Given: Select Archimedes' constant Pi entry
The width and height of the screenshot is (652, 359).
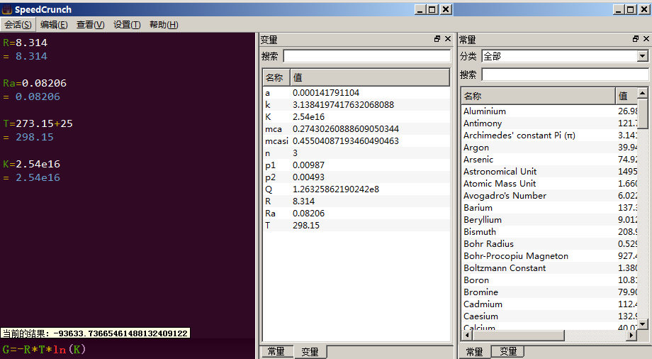Looking at the screenshot, I should [x=549, y=136].
